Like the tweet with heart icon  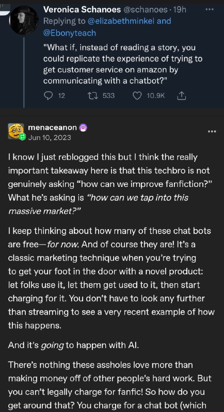pyautogui.click(x=137, y=96)
